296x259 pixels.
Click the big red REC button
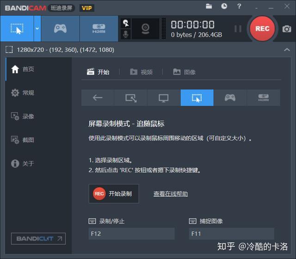point(262,29)
